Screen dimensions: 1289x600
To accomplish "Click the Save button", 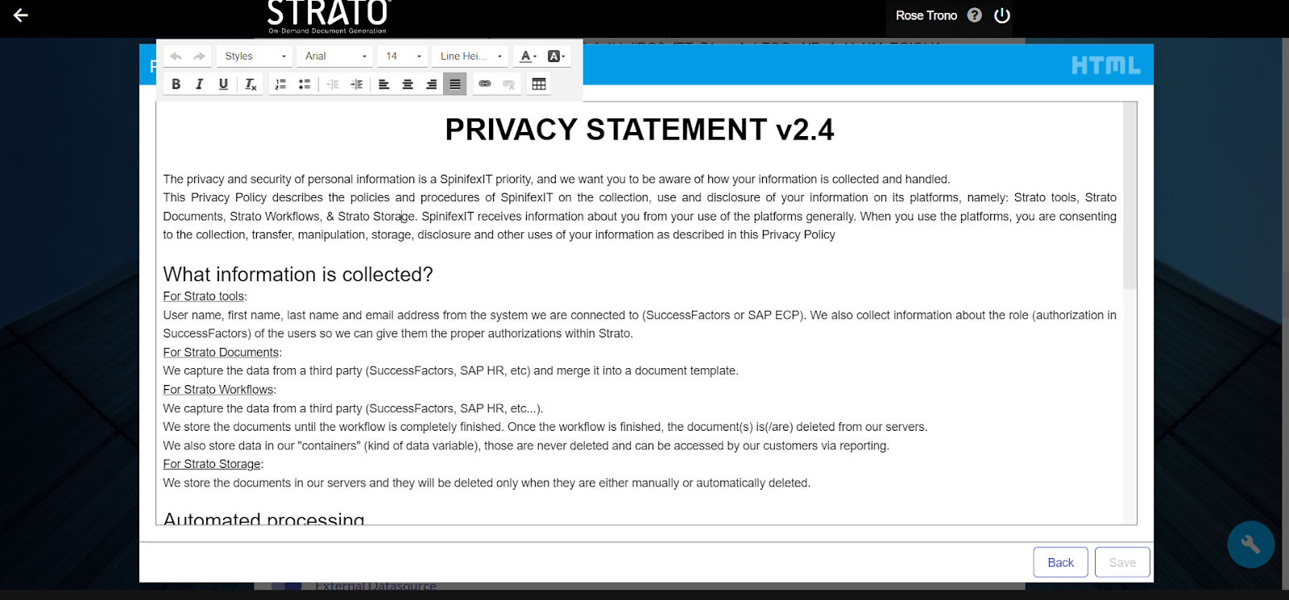I will click(1122, 562).
